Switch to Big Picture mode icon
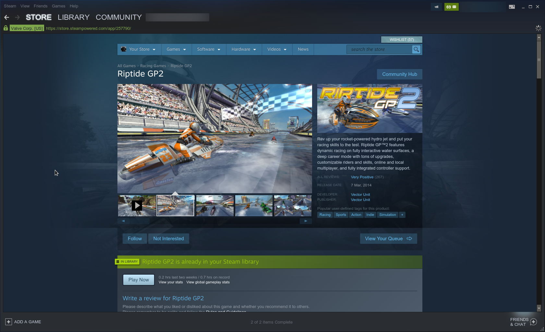Image resolution: width=545 pixels, height=332 pixels. [x=512, y=7]
